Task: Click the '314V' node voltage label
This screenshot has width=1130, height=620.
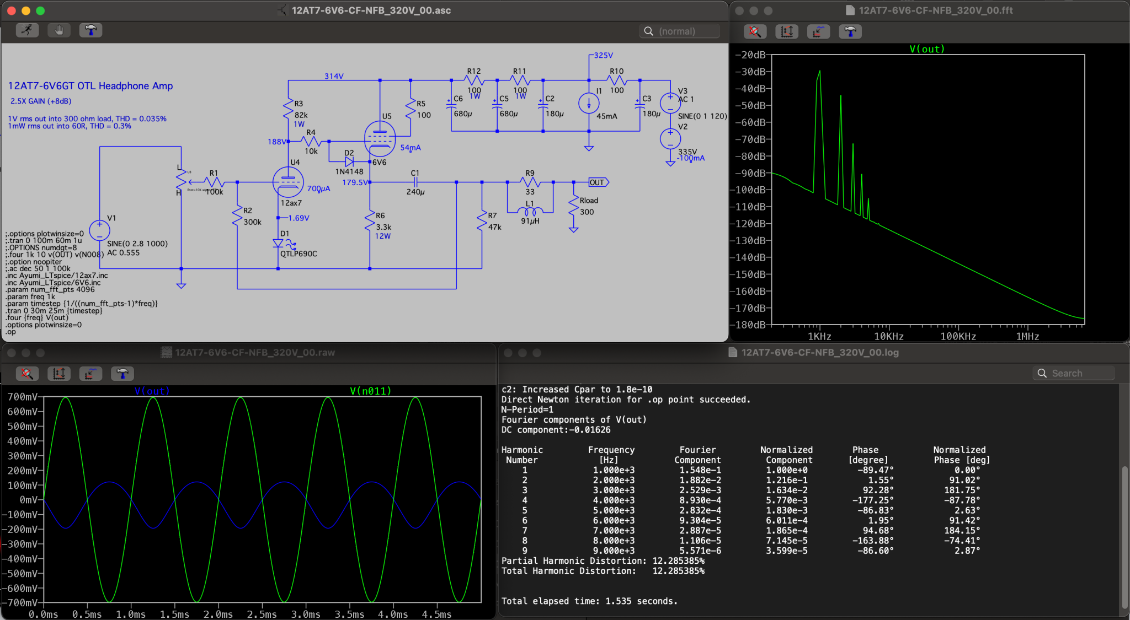Action: (334, 76)
